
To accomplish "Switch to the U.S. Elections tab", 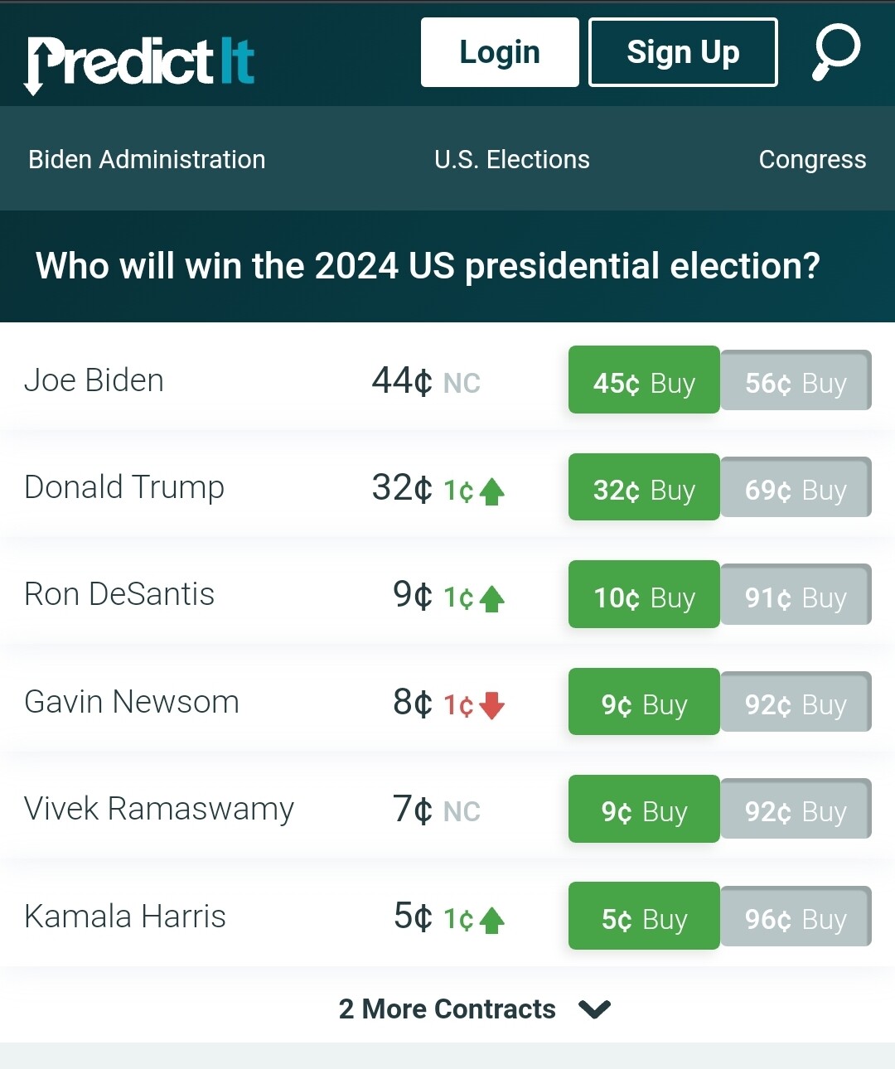I will click(x=512, y=159).
